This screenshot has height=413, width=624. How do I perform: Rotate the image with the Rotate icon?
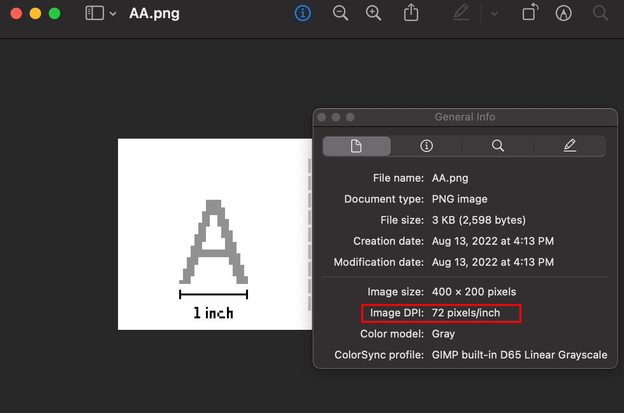point(530,13)
